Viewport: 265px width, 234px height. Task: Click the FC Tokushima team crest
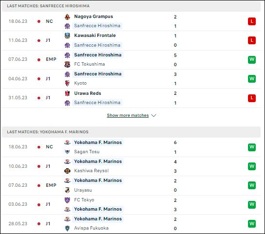click(67, 64)
